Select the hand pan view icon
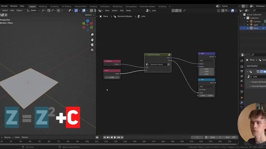The width and height of the screenshot is (266, 149). (92, 40)
